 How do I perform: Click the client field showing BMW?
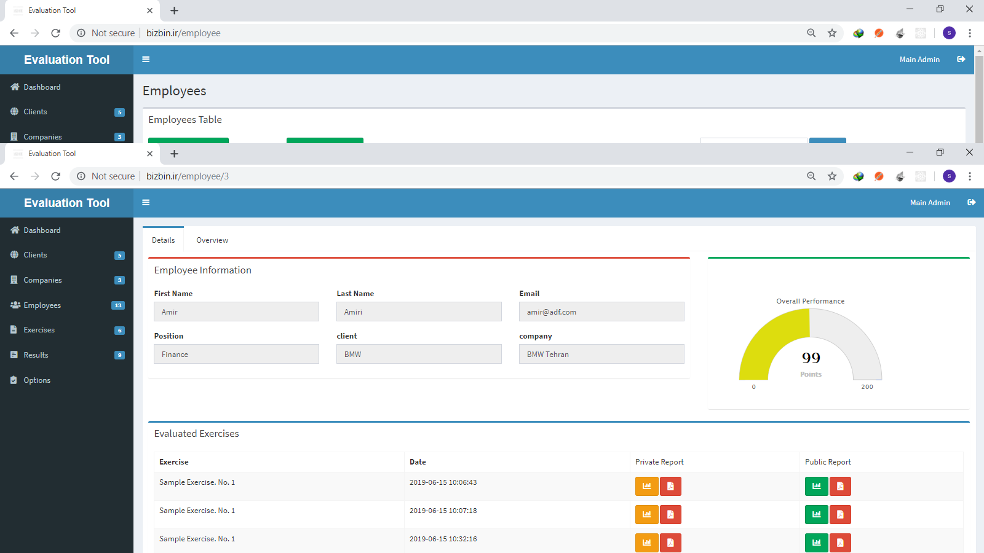click(x=419, y=354)
